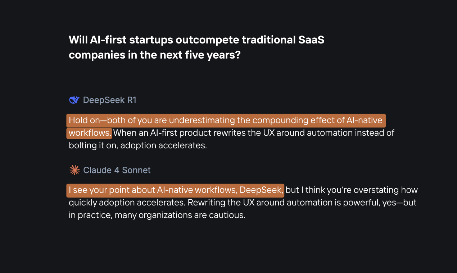Click the word 'DeepSeek,' in Claude's highlighted response
Viewport: 457px width, 273px height.
click(x=262, y=190)
